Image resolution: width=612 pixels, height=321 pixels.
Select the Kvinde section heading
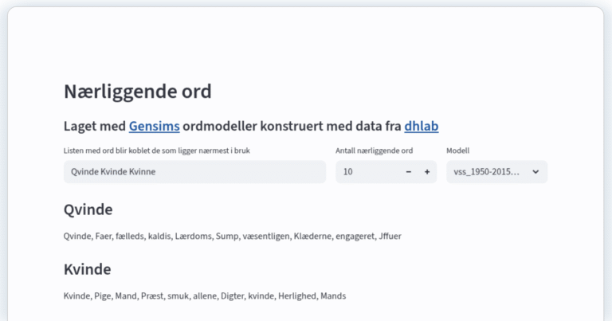click(x=87, y=268)
